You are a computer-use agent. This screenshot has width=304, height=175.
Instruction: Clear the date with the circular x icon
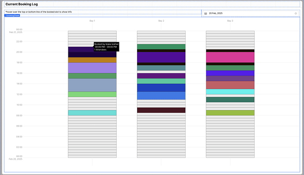click(296, 13)
